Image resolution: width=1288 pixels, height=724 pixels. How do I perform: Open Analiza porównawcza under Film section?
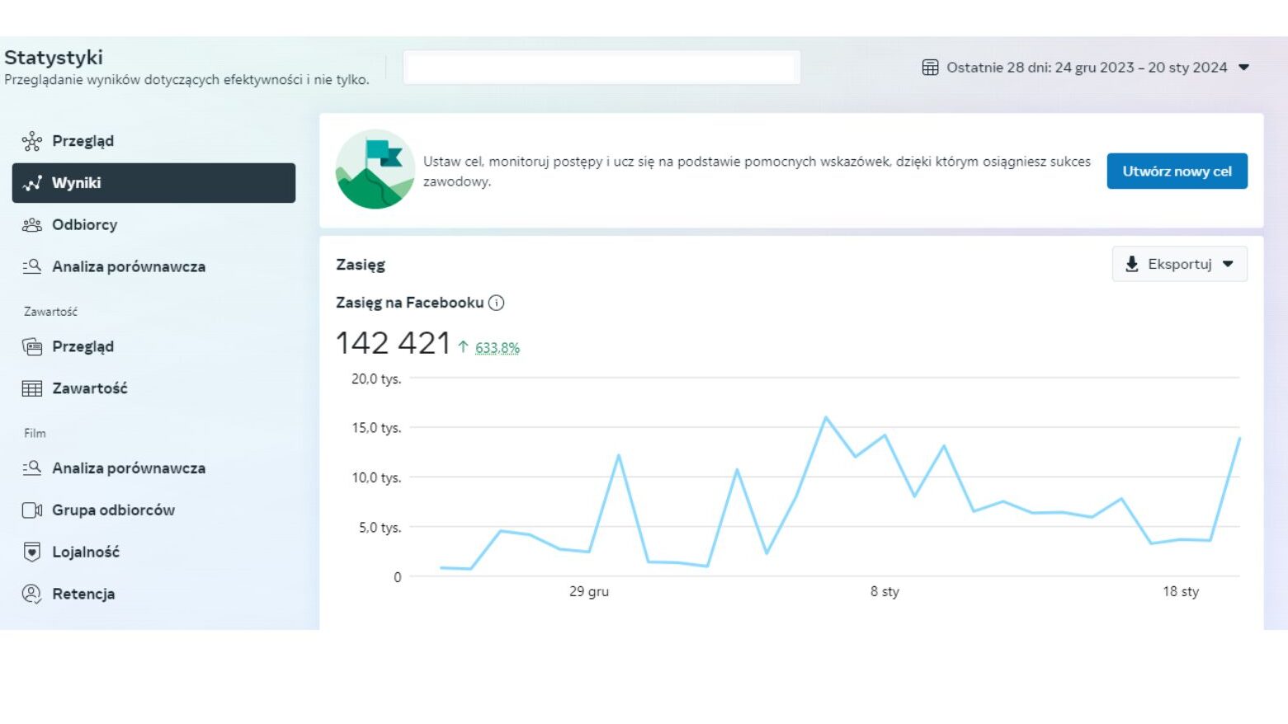pos(128,468)
